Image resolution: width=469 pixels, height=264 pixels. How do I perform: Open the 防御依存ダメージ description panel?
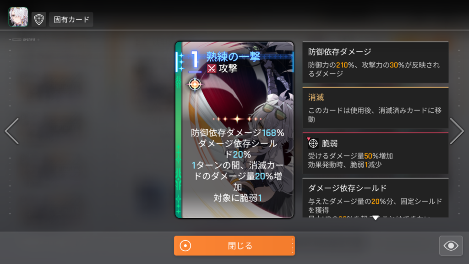(x=376, y=62)
